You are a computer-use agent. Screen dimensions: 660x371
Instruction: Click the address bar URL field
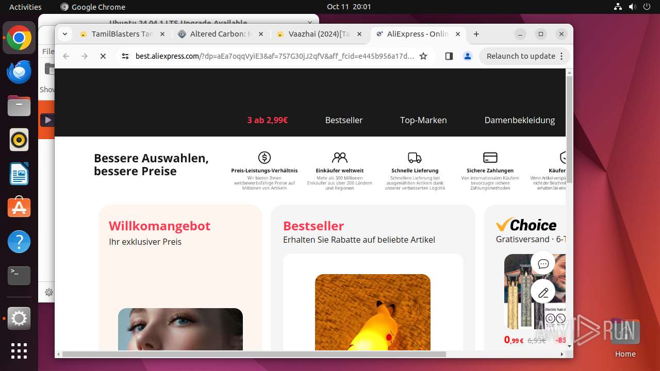pos(275,56)
